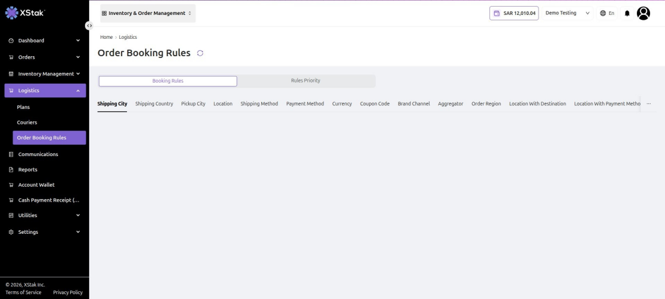Open the Privacy Policy link
665x299 pixels.
click(68, 292)
